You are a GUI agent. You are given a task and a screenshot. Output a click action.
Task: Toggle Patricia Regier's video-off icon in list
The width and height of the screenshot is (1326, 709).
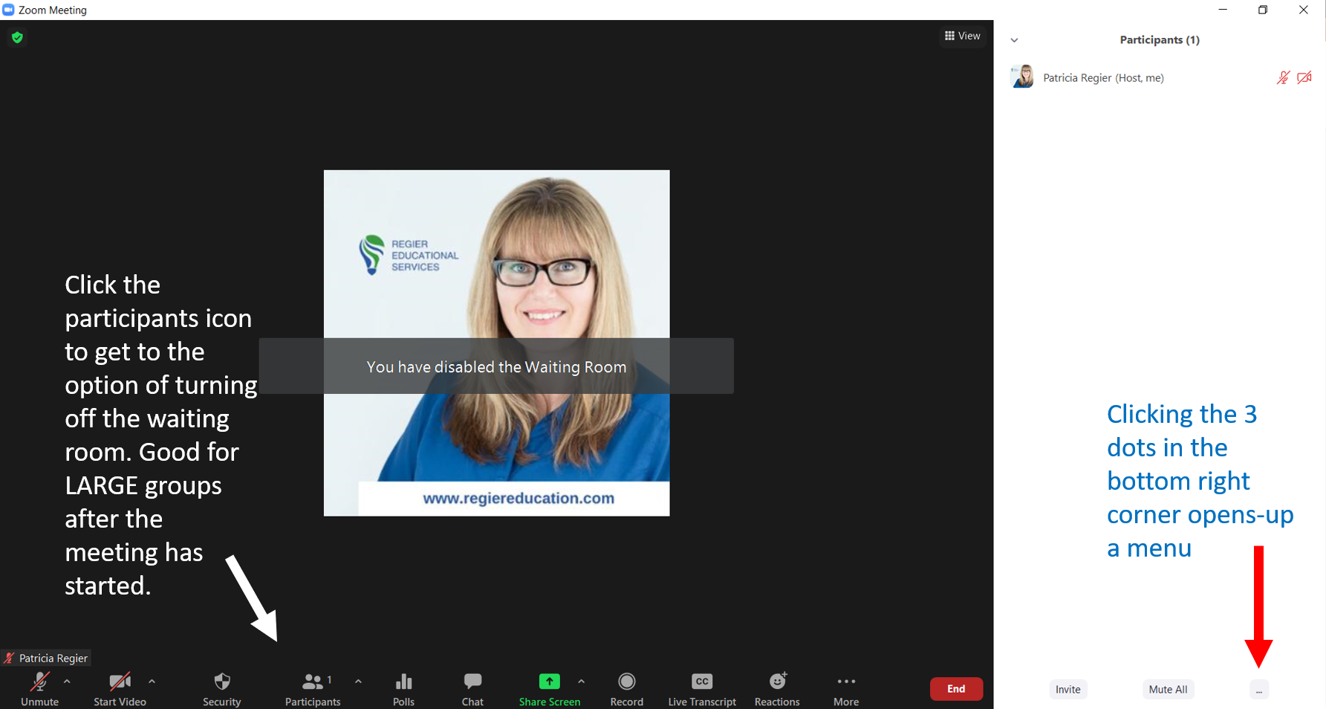[x=1304, y=77]
